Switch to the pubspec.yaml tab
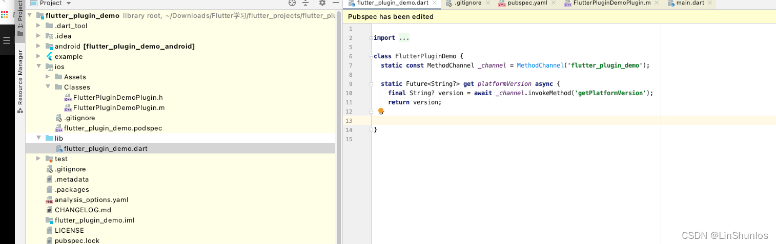The image size is (776, 244). (527, 3)
